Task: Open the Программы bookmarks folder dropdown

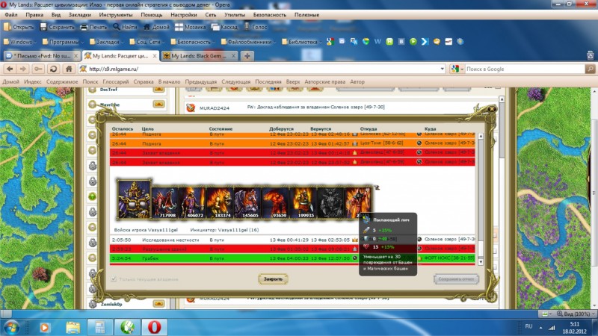Action: point(63,42)
